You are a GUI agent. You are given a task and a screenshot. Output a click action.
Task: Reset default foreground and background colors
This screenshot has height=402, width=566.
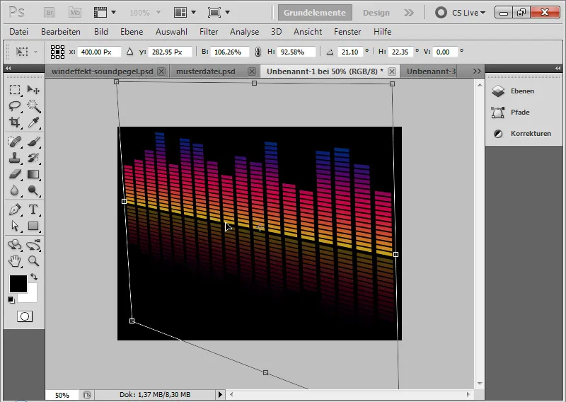coord(11,300)
